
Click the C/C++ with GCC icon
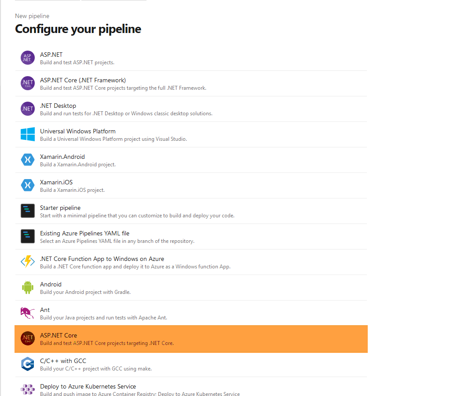pos(28,364)
